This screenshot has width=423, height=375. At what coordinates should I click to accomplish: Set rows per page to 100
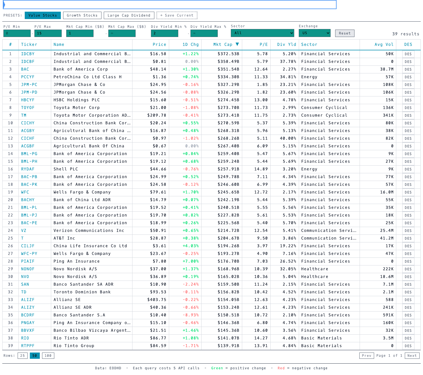coord(48,355)
